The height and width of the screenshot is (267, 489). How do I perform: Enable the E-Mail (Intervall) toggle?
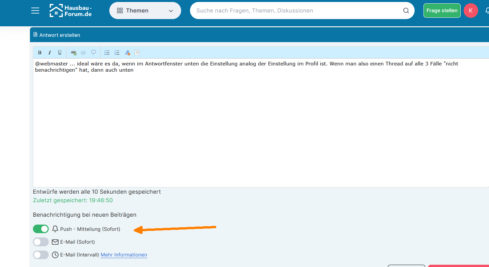click(x=41, y=255)
